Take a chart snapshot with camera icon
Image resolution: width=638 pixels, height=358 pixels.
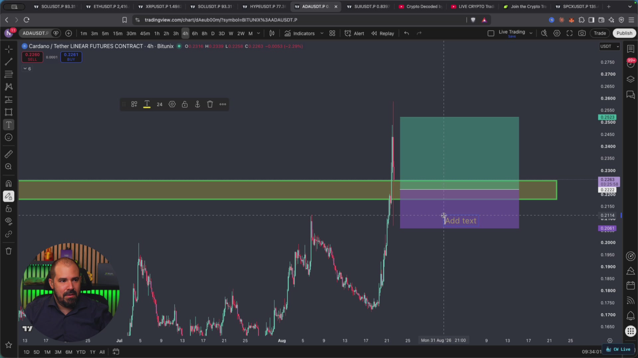pos(582,33)
